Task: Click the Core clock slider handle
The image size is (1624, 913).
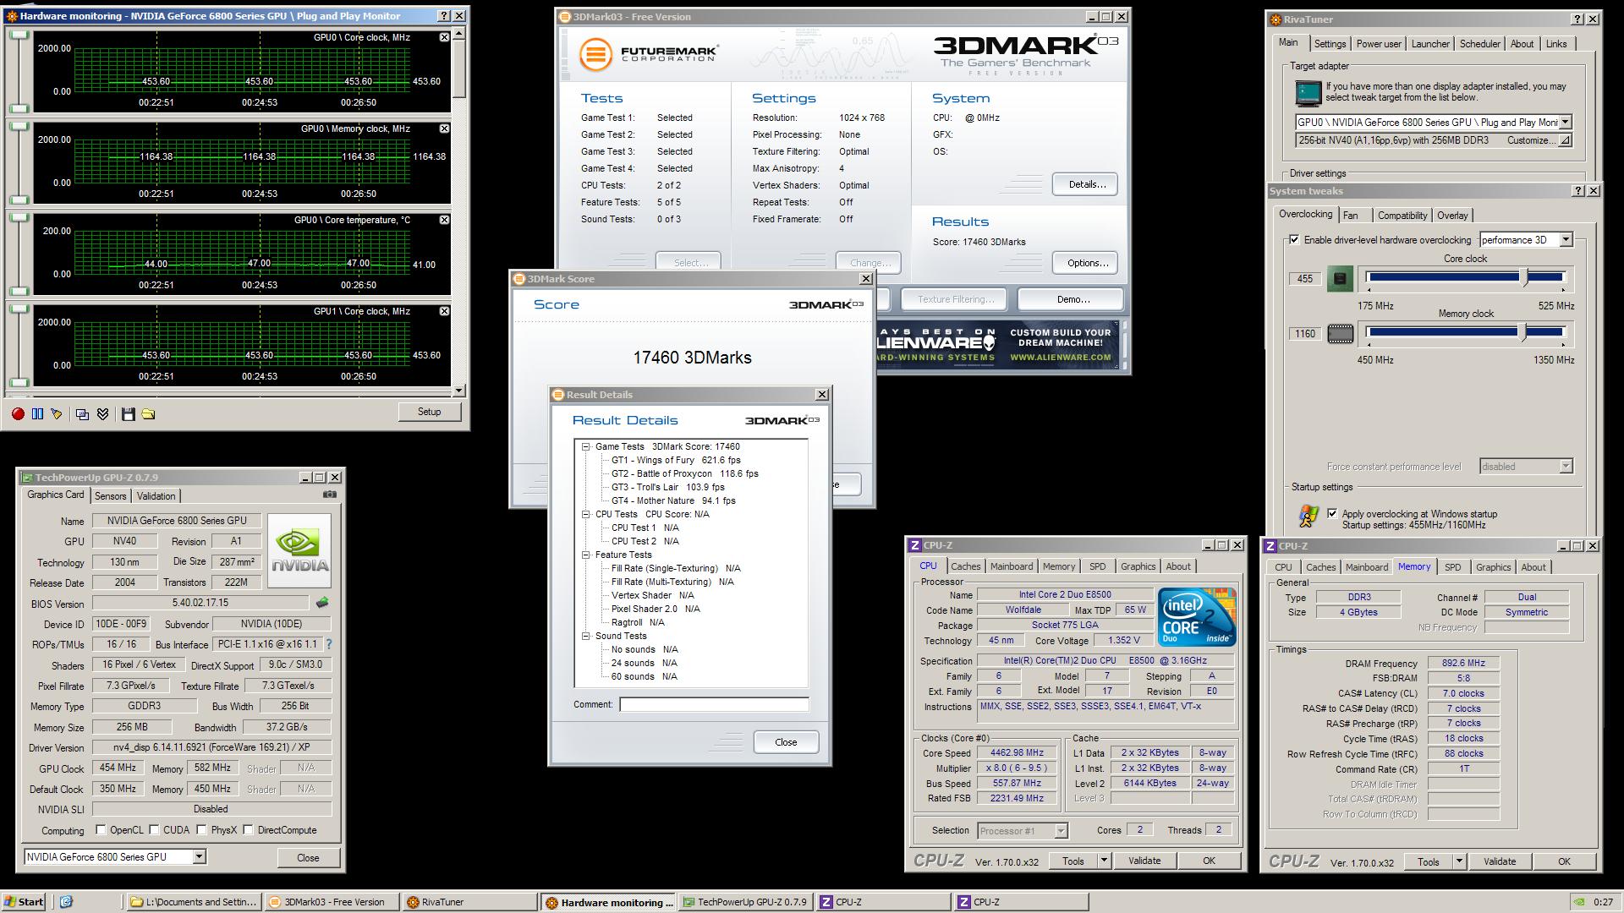Action: pos(1524,276)
